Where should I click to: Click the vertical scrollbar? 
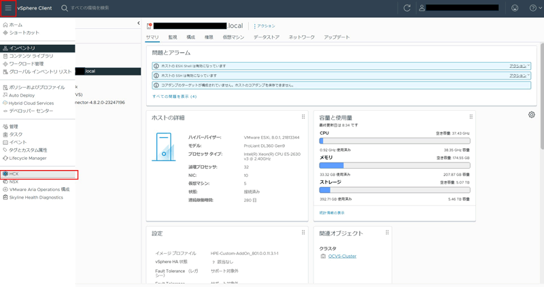(541, 96)
